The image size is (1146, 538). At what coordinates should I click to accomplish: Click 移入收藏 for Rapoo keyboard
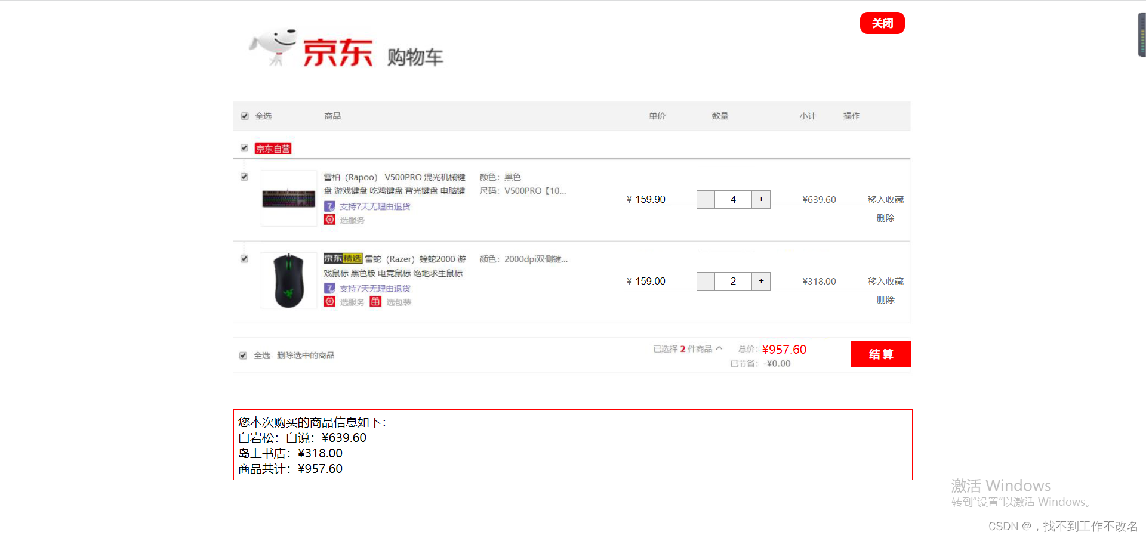coord(886,200)
